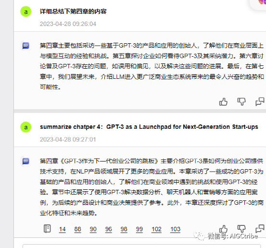Go to cited page 96
Screen dimensions: 266x248
(x=109, y=229)
